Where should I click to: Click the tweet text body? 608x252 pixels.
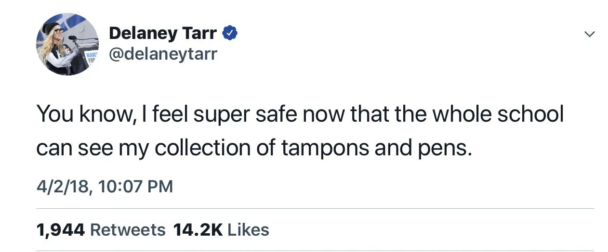coord(299,132)
